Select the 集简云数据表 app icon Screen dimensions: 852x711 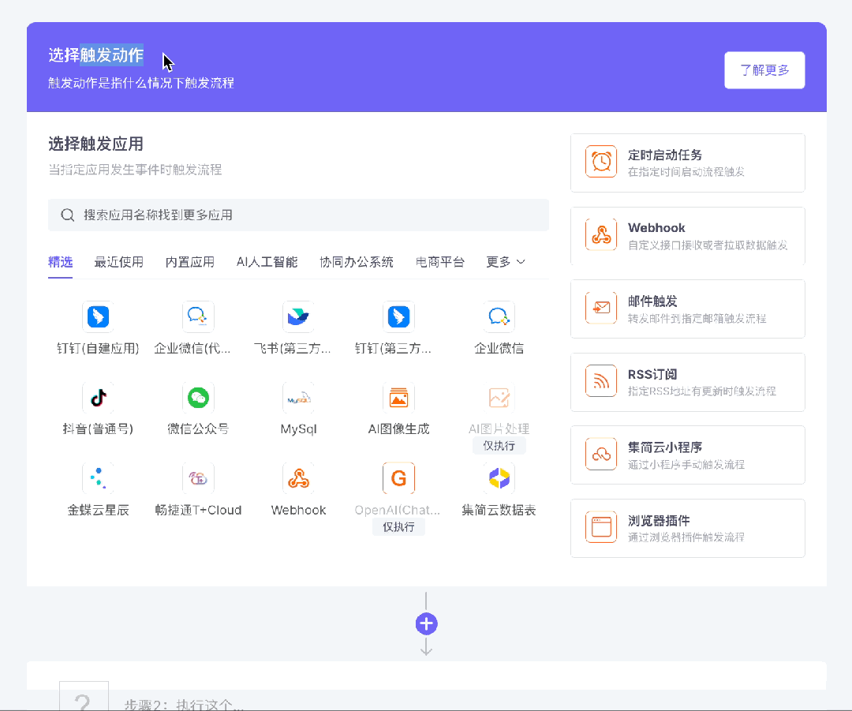(x=499, y=478)
